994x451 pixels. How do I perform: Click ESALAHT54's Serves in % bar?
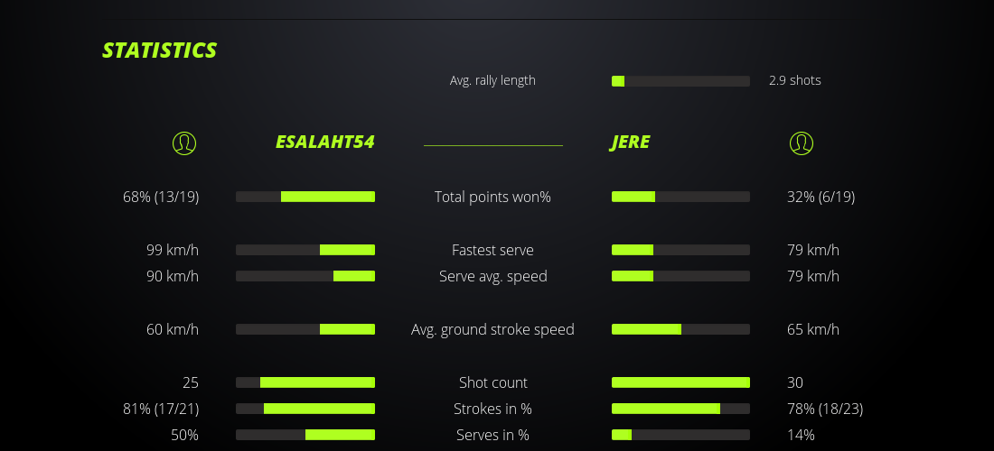click(x=305, y=435)
